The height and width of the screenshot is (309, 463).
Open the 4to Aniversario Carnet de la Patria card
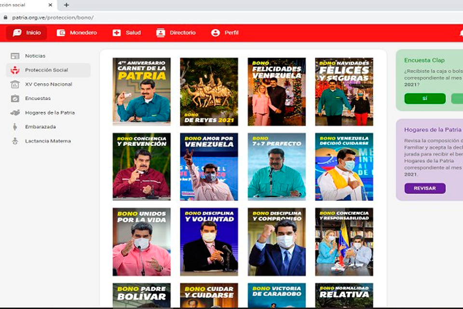(141, 92)
